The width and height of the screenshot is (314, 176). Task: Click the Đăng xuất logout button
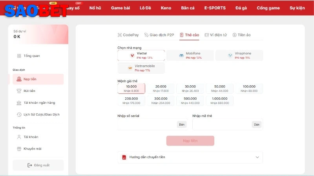38,165
